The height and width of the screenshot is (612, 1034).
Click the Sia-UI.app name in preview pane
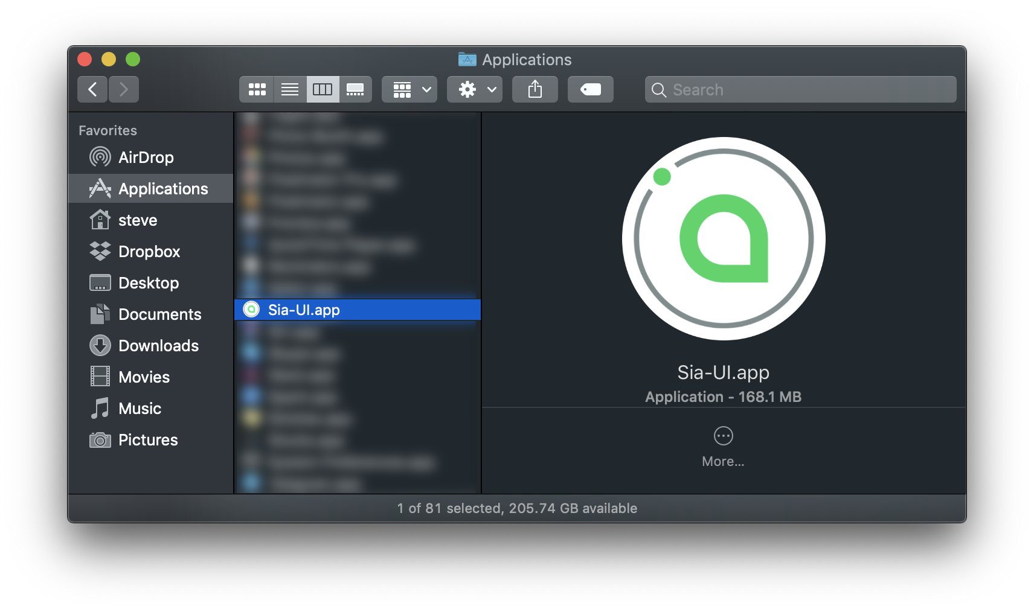[723, 372]
